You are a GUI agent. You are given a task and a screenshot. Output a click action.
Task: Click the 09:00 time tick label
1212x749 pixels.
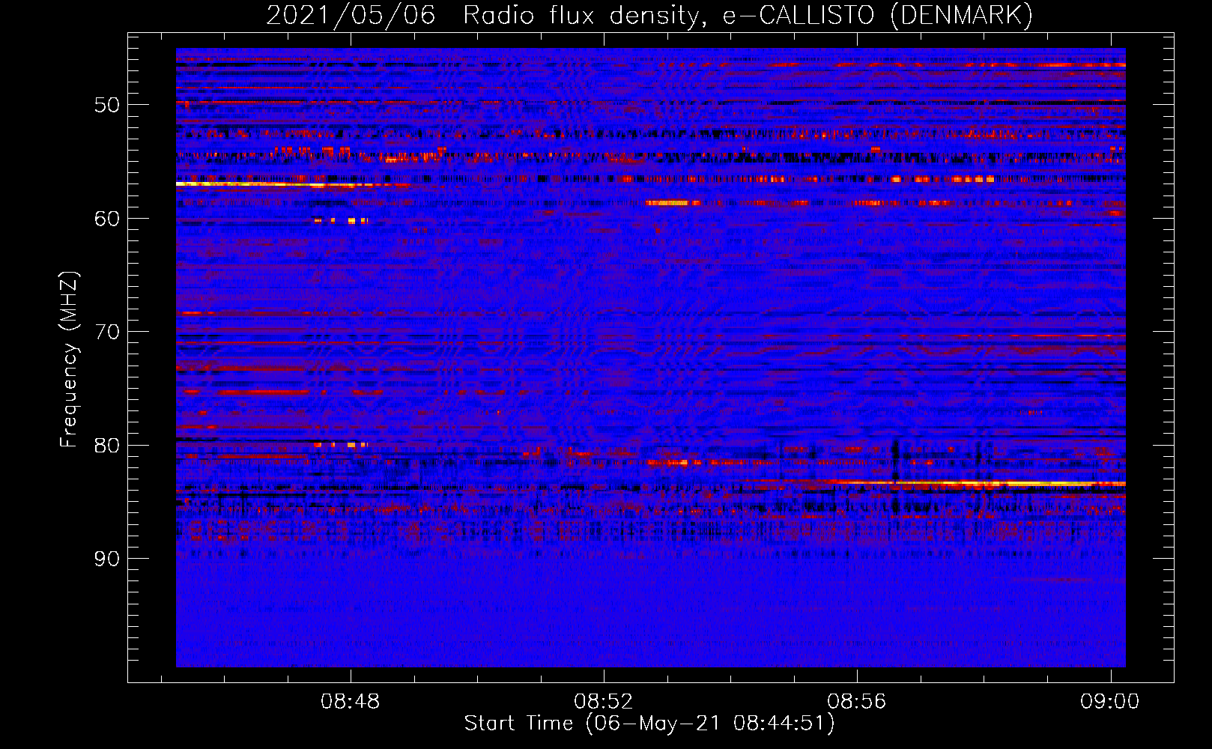(x=1109, y=702)
